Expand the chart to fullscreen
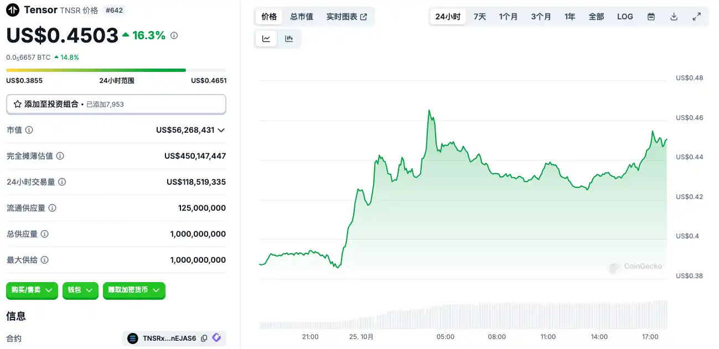Viewport: 719px width, 349px height. click(x=697, y=17)
